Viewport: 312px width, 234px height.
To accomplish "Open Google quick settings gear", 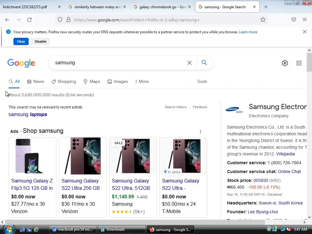I will point(285,63).
